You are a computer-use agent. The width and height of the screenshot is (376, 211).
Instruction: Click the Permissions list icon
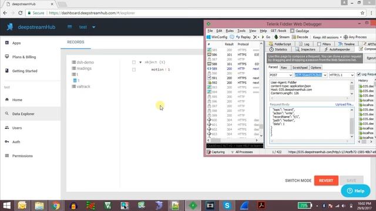click(7, 156)
